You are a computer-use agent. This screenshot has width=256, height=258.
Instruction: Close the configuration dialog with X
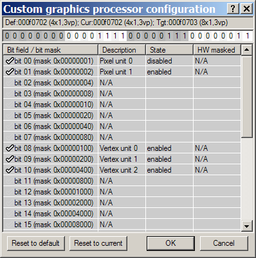tap(247, 9)
